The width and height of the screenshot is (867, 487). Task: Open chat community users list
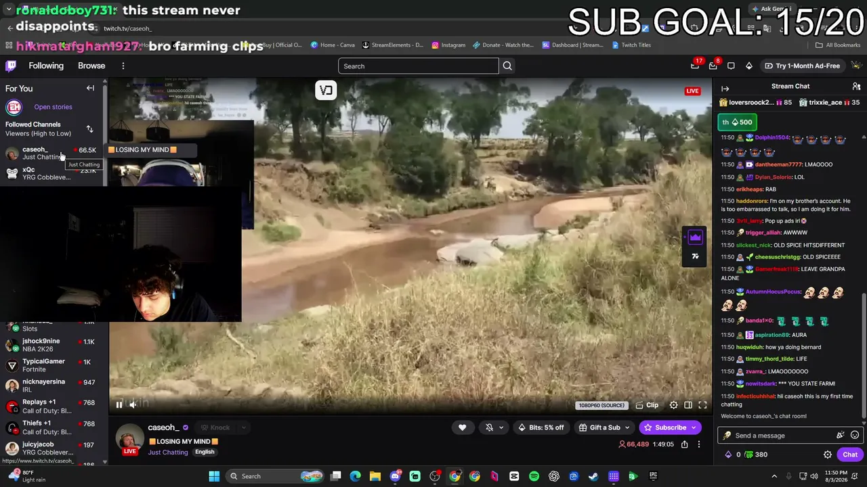click(x=856, y=87)
